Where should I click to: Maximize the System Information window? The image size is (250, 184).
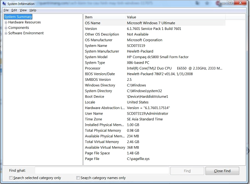(x=230, y=3)
